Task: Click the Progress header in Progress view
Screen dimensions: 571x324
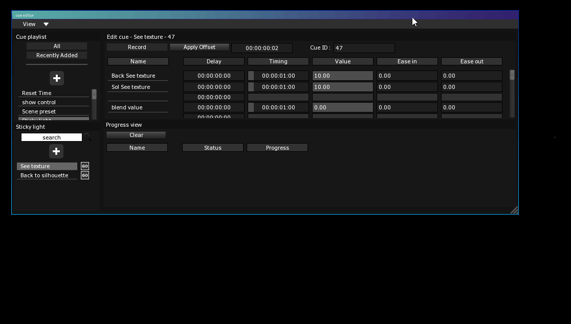Action: pos(277,148)
